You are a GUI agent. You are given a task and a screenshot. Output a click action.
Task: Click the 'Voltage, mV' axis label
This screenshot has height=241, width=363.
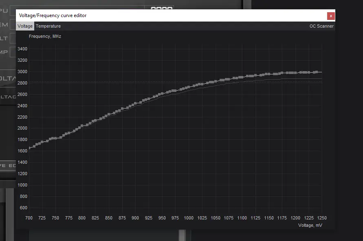pos(310,225)
